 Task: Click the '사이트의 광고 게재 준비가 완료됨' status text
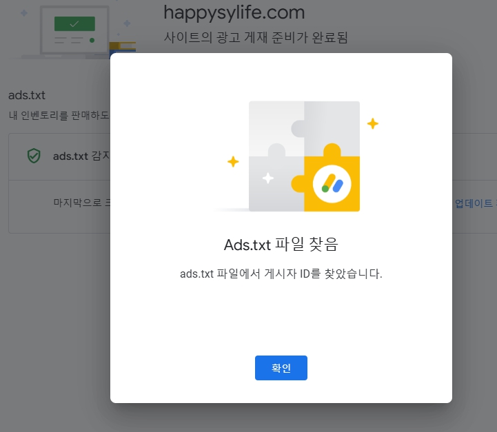[x=256, y=37]
